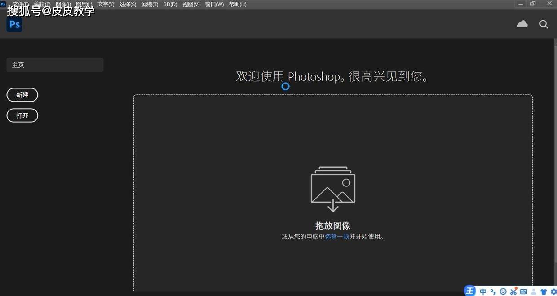Click the 选择一项 link to browse files

tap(337, 236)
